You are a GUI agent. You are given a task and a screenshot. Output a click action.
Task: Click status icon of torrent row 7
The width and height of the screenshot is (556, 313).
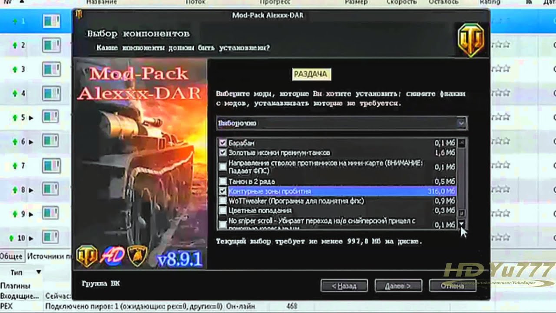pyautogui.click(x=51, y=166)
